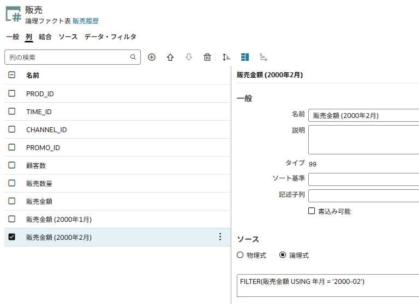
Task: Check the 販売金額 row checkbox
Action: coord(12,201)
